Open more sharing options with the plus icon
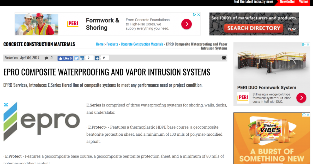 point(97,58)
